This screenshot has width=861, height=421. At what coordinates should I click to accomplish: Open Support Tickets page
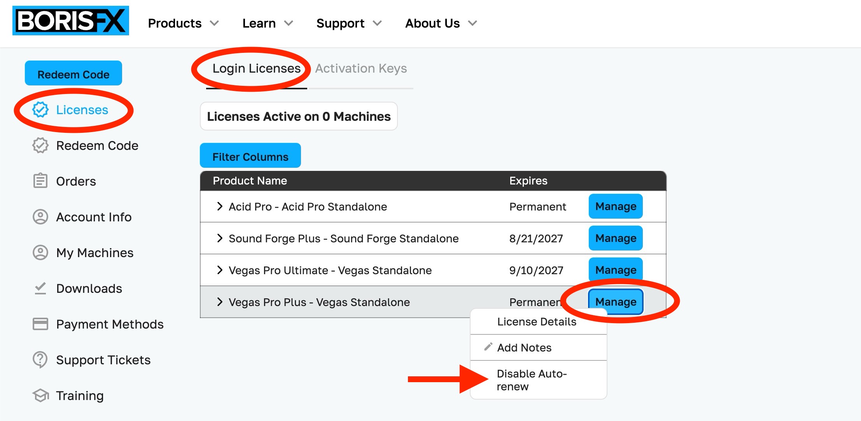[x=103, y=360]
